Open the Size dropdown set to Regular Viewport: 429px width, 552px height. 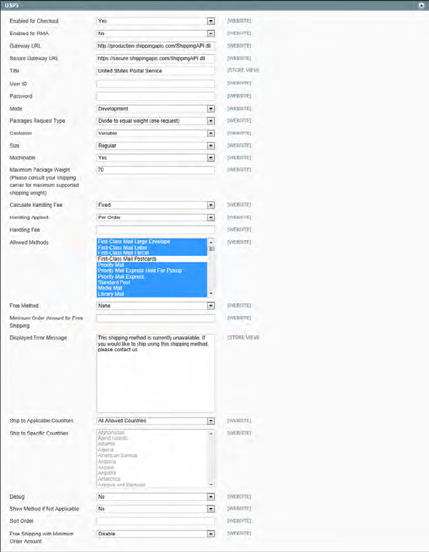[156, 146]
